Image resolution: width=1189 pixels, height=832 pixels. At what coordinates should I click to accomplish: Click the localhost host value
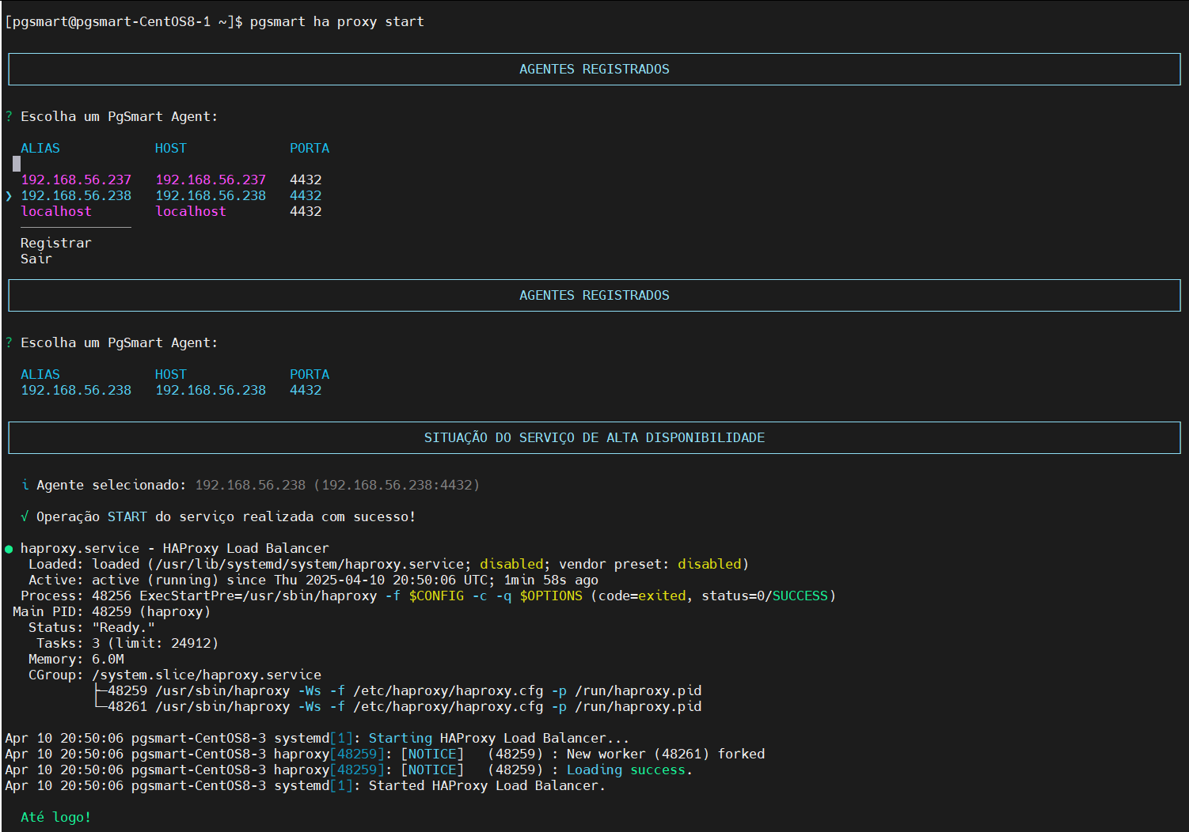tap(191, 211)
